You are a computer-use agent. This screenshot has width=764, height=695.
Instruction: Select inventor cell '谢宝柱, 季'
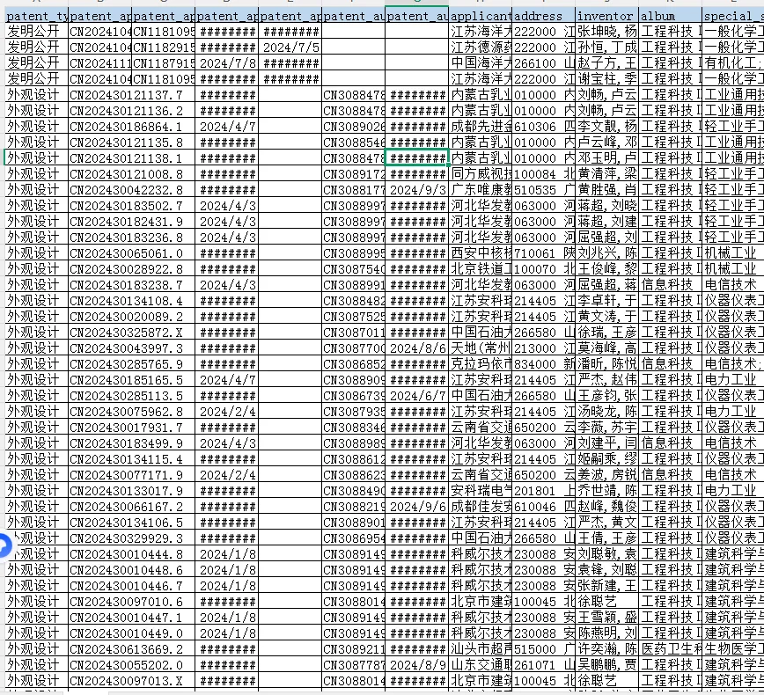click(606, 79)
